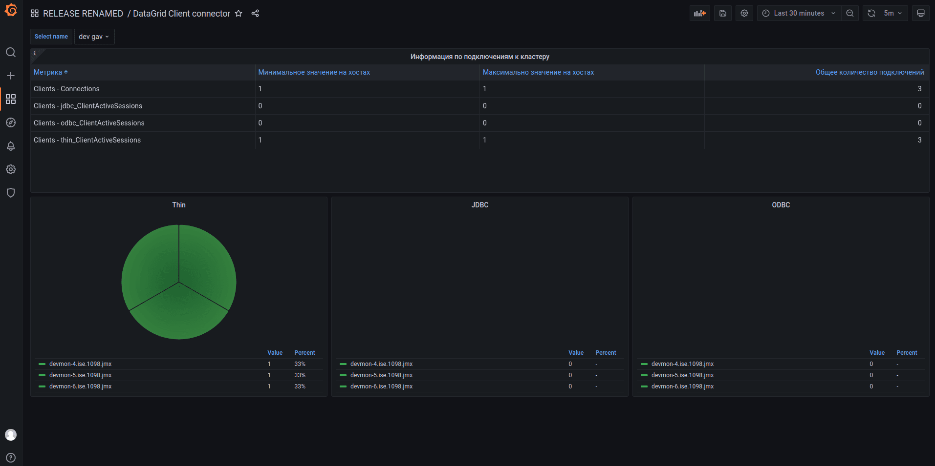Open the search dashboards icon in sidebar
The image size is (935, 466).
click(x=11, y=52)
